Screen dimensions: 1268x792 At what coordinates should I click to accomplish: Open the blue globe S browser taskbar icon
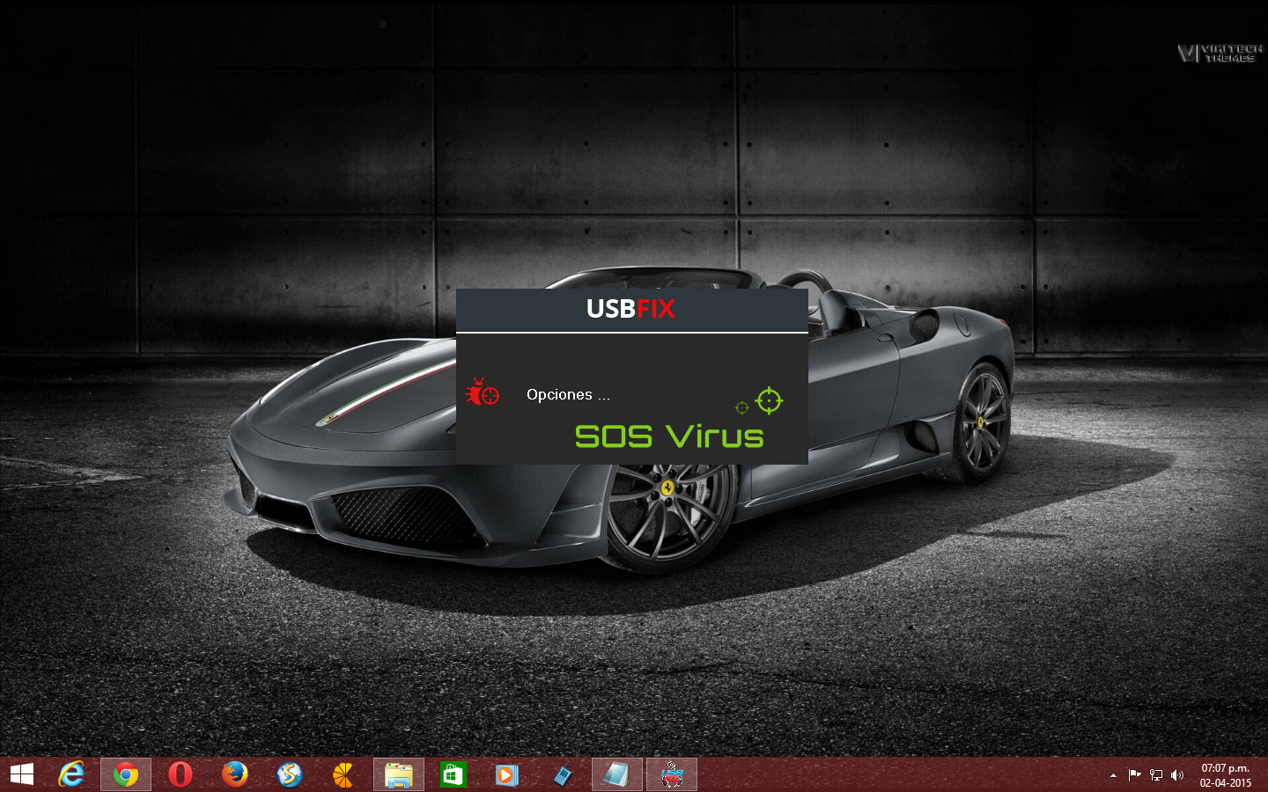tap(289, 774)
